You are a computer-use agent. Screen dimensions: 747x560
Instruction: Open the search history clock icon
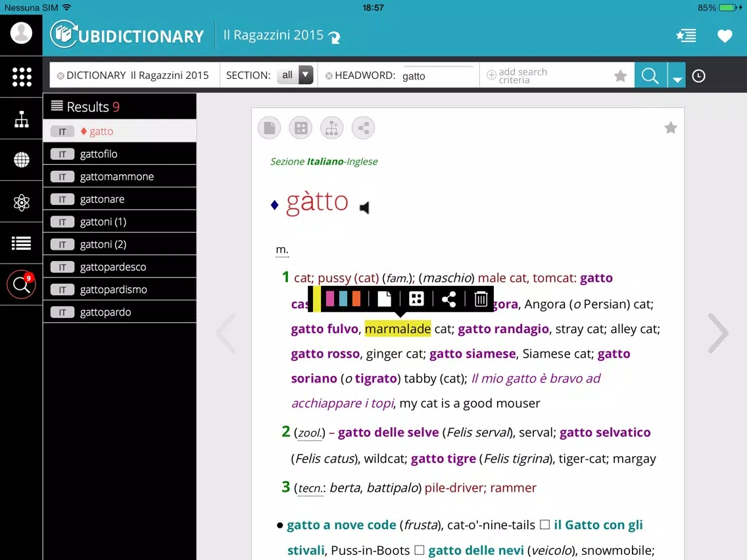click(x=698, y=76)
